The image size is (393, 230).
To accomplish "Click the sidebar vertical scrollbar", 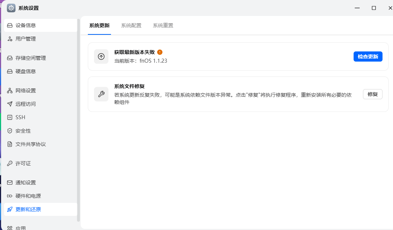I will tap(78, 120).
